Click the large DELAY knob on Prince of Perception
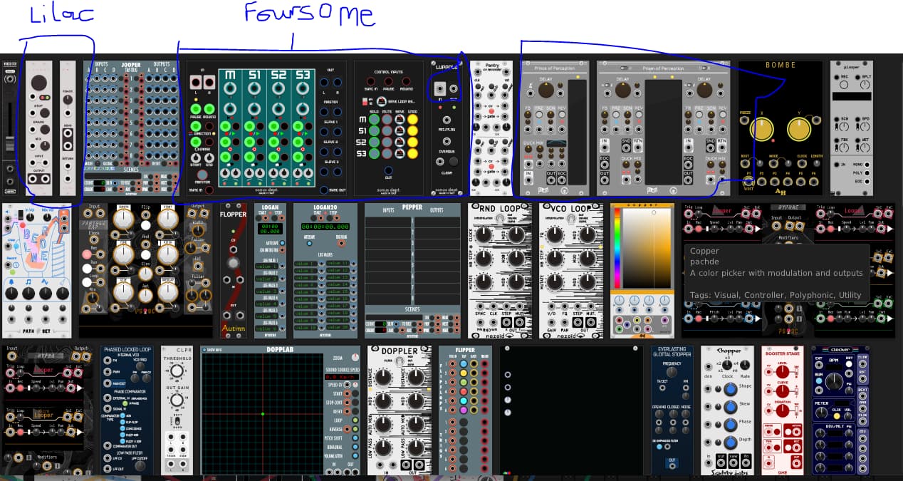Image resolution: width=903 pixels, height=481 pixels. (x=546, y=89)
